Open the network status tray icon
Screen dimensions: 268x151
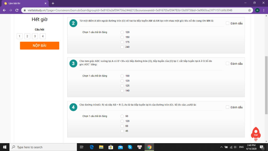(x=231, y=147)
